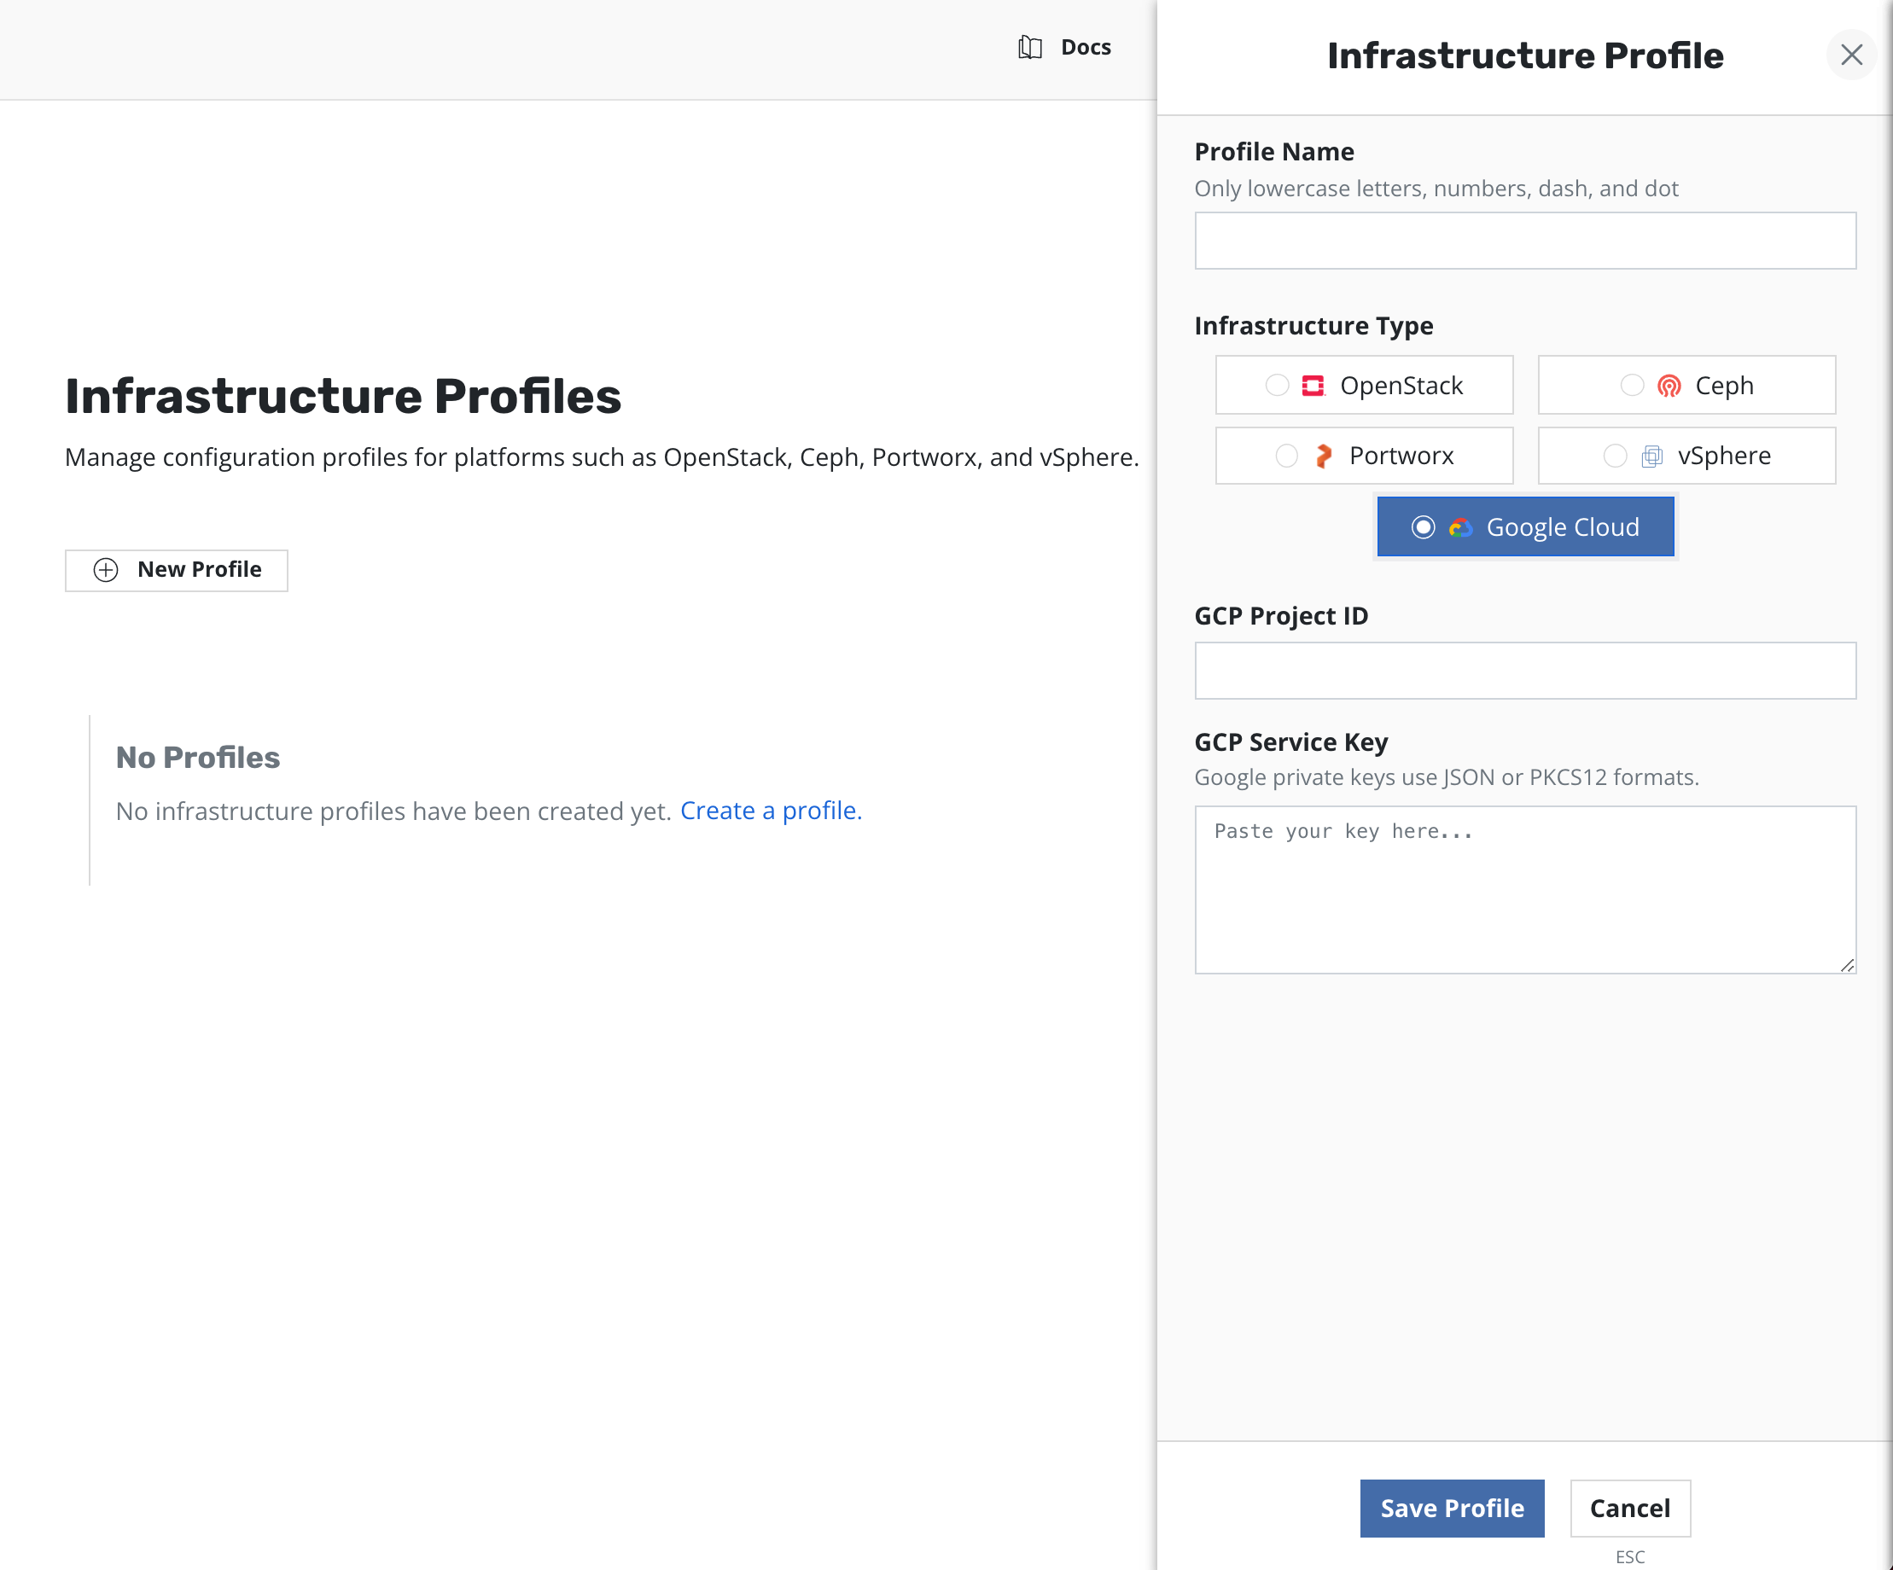This screenshot has height=1570, width=1893.
Task: Choose the Portworx radio option
Action: [x=1286, y=456]
